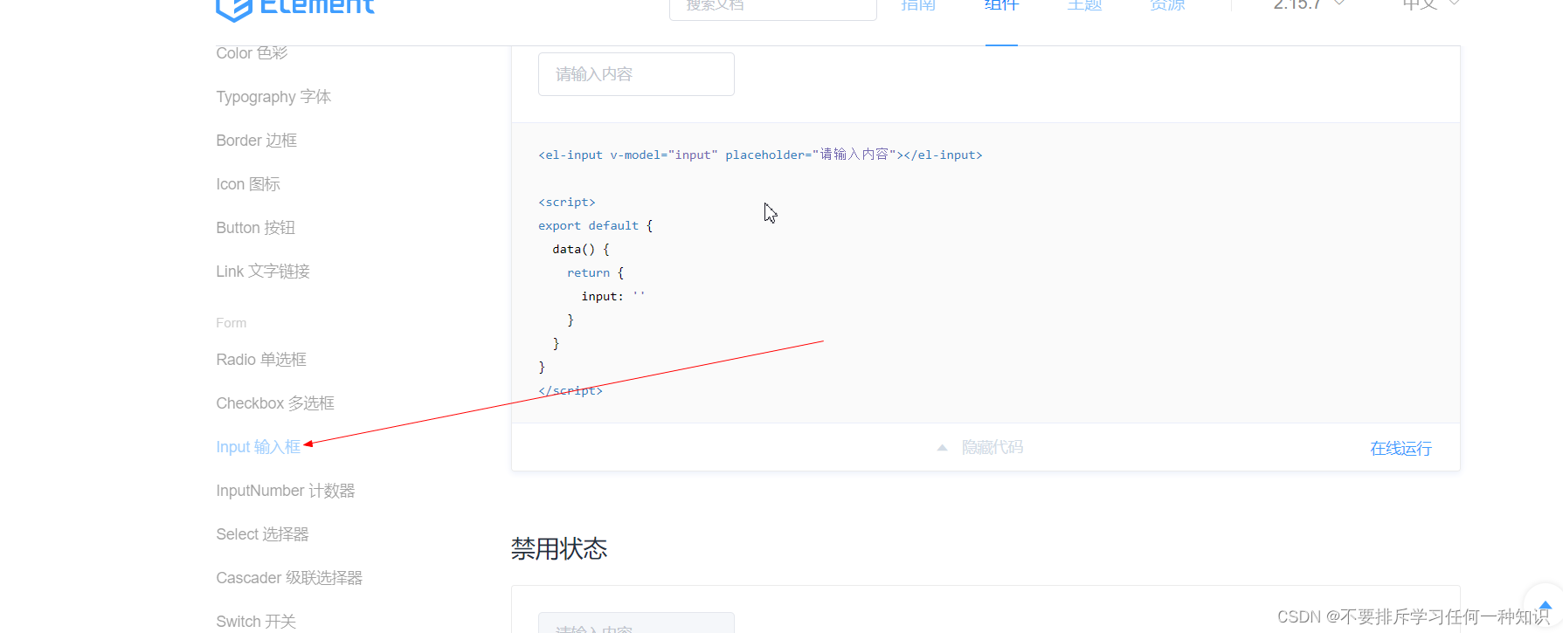Open the 中文 language dropdown
Screen dimensions: 1563x633
tap(1430, 6)
